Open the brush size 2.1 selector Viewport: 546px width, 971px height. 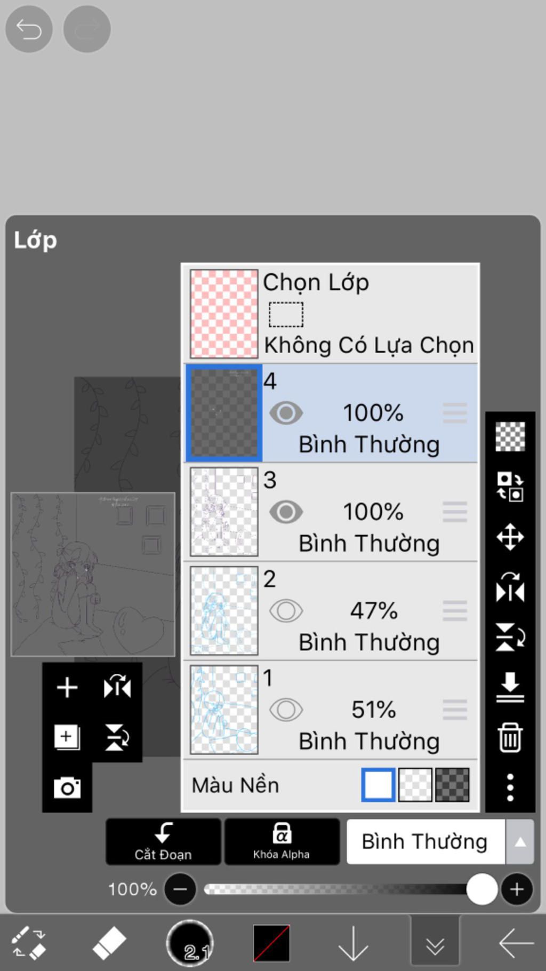point(190,943)
